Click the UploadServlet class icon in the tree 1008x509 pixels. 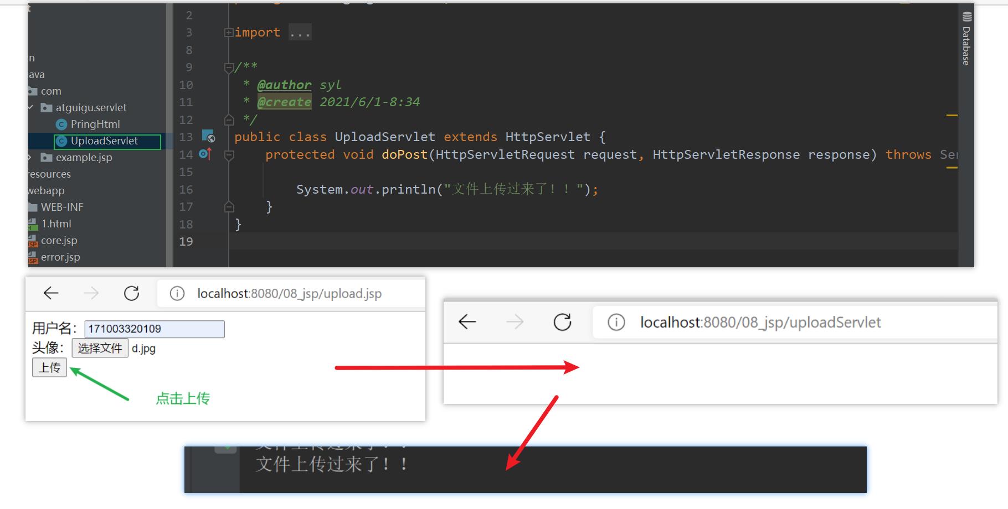click(61, 141)
